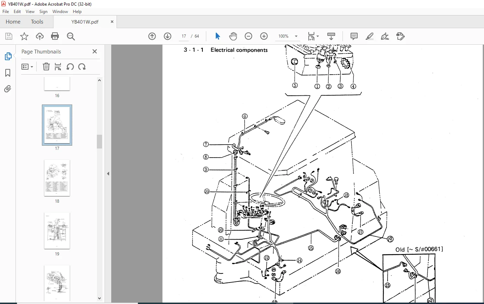This screenshot has height=304, width=484.
Task: Rotate page counterclockwise
Action: coord(70,66)
